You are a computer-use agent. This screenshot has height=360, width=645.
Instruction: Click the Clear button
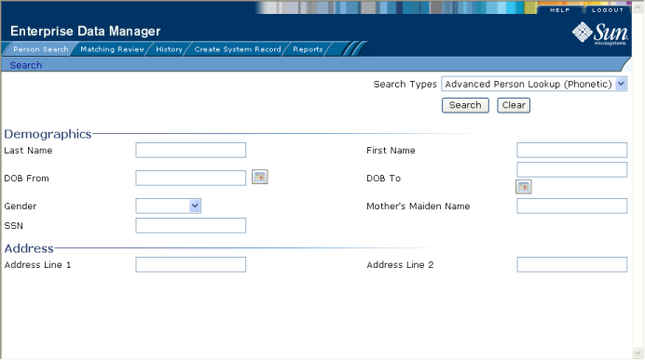click(x=514, y=105)
